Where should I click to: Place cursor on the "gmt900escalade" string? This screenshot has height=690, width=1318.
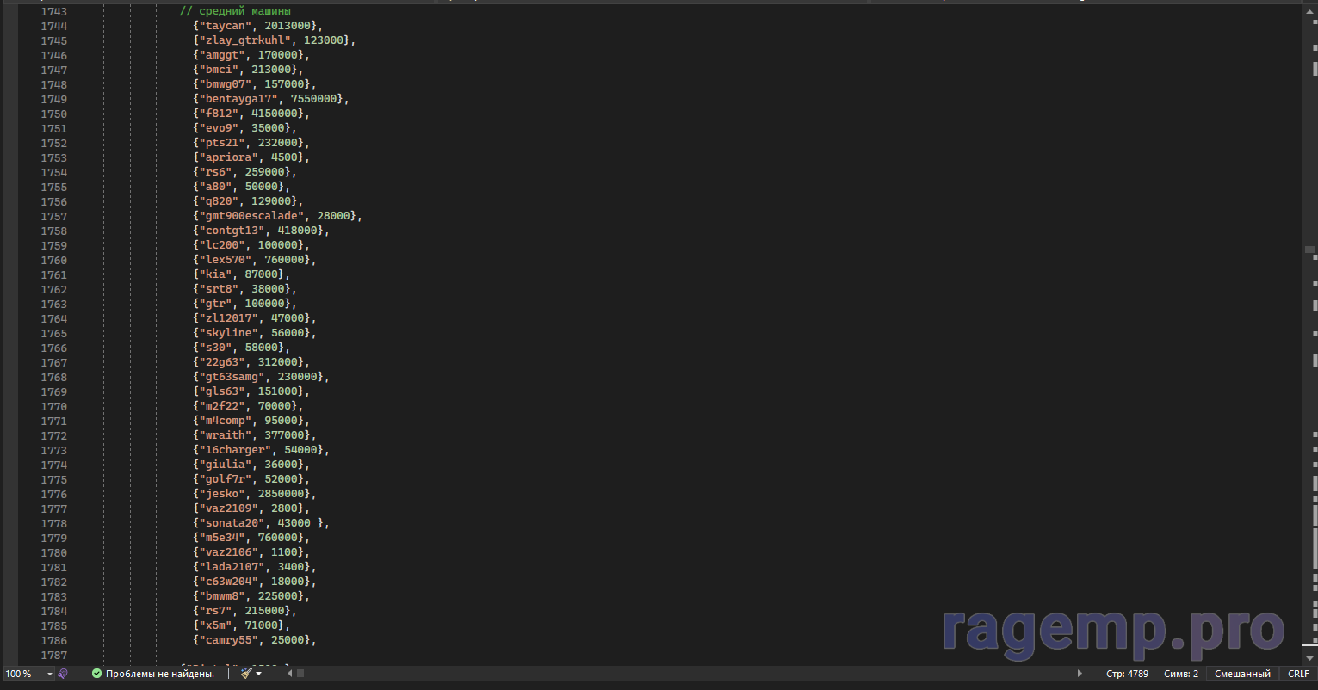(x=251, y=216)
